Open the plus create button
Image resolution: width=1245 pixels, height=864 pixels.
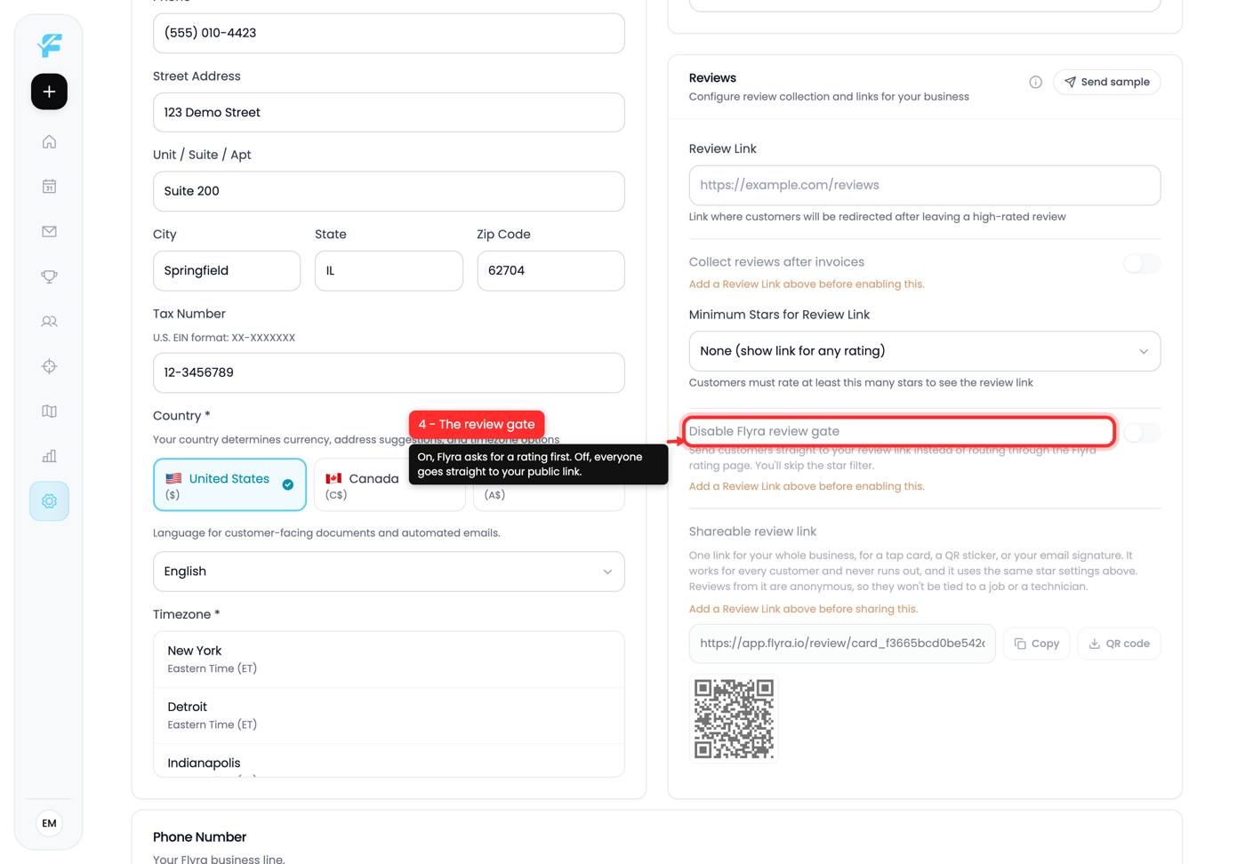[49, 92]
